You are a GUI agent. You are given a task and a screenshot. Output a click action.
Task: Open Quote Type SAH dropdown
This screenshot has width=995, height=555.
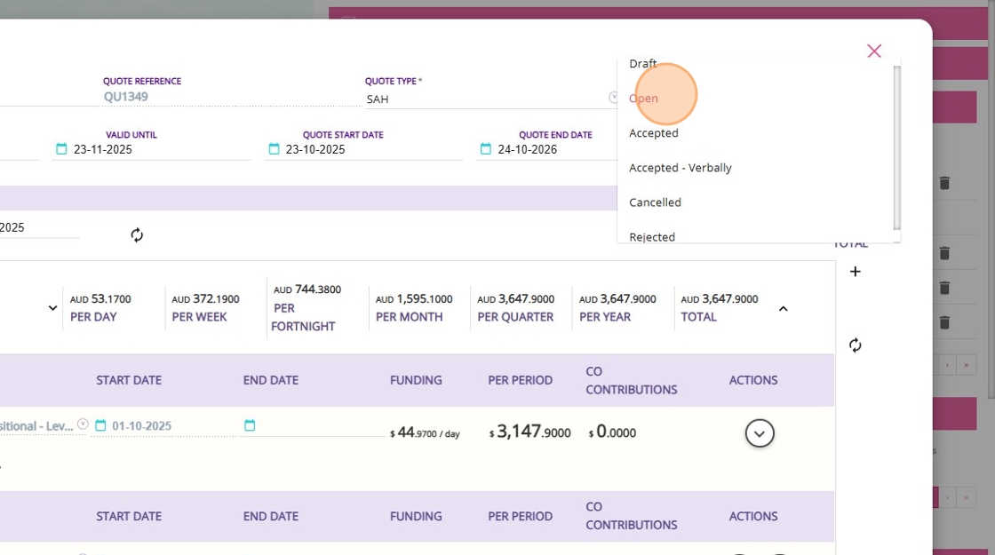490,99
